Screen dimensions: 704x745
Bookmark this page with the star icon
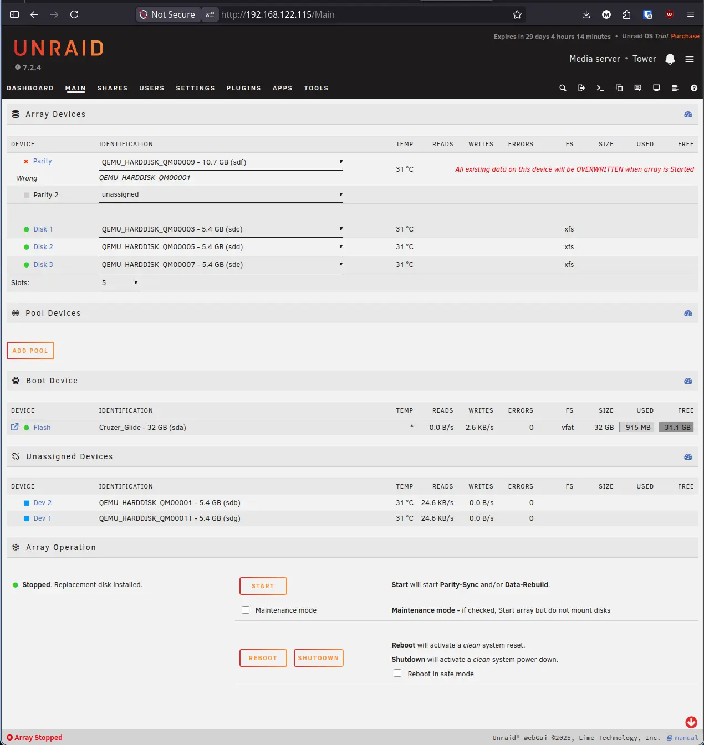(517, 14)
